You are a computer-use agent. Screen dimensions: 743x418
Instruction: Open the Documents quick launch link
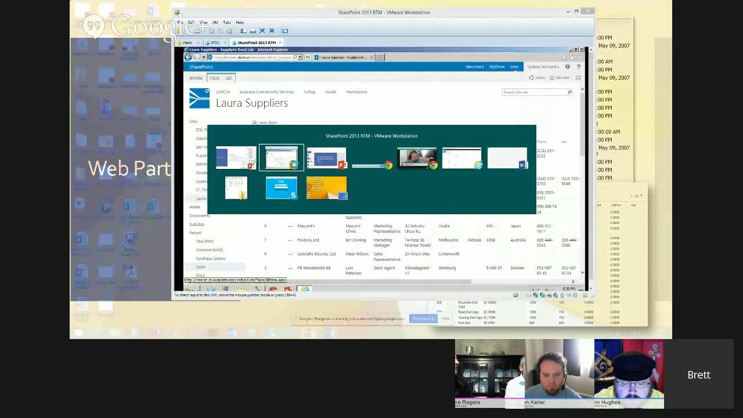(200, 215)
